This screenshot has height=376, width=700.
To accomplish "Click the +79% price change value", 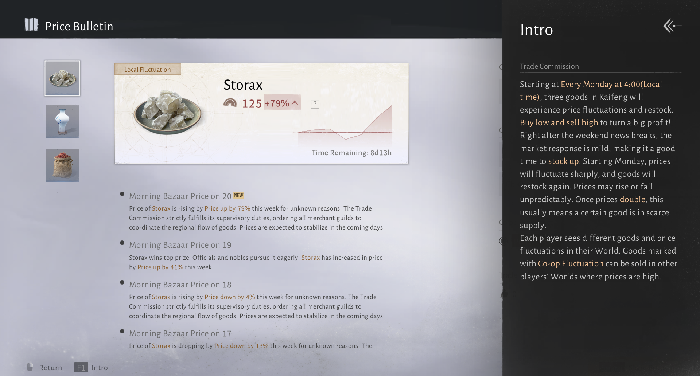I will click(x=277, y=103).
